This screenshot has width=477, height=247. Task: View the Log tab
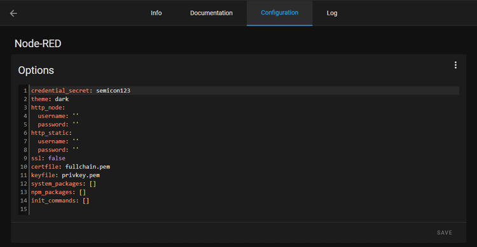[x=332, y=13]
